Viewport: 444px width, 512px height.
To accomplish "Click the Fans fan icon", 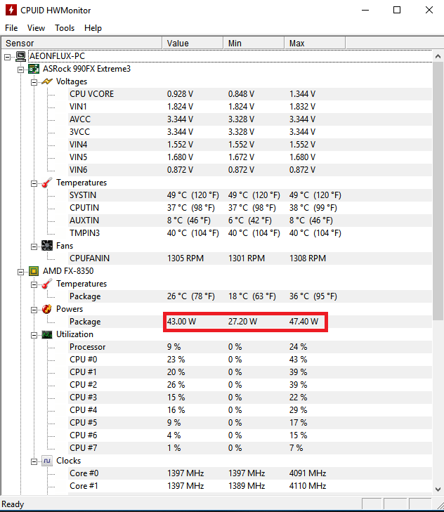I will 47,246.
